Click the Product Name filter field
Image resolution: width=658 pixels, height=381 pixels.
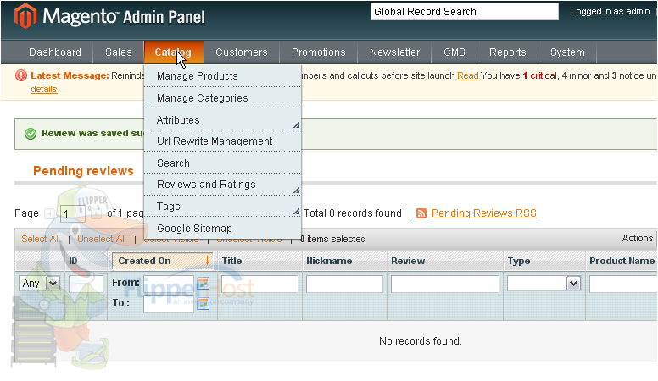coord(623,284)
